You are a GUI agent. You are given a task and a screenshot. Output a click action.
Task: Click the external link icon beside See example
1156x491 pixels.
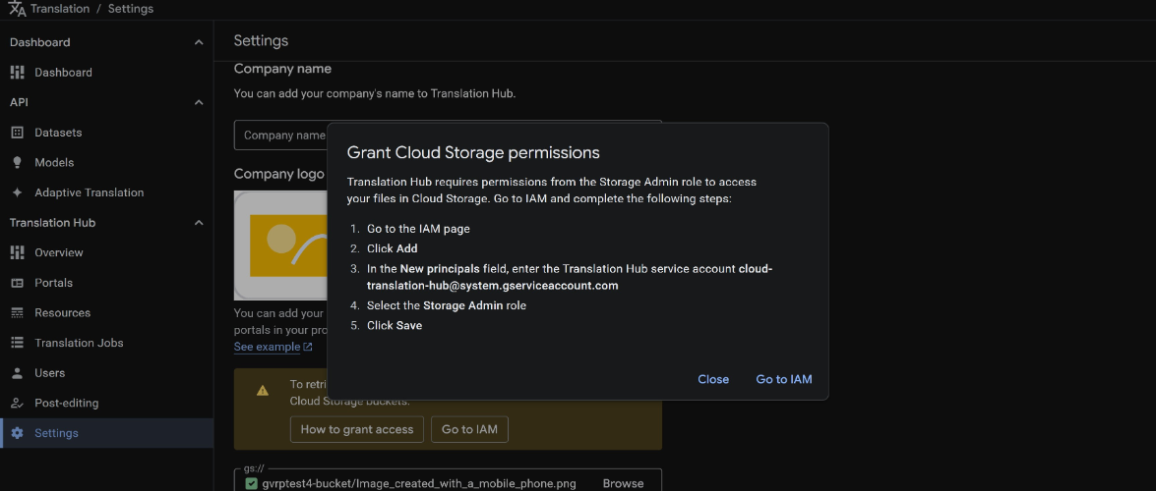[308, 347]
